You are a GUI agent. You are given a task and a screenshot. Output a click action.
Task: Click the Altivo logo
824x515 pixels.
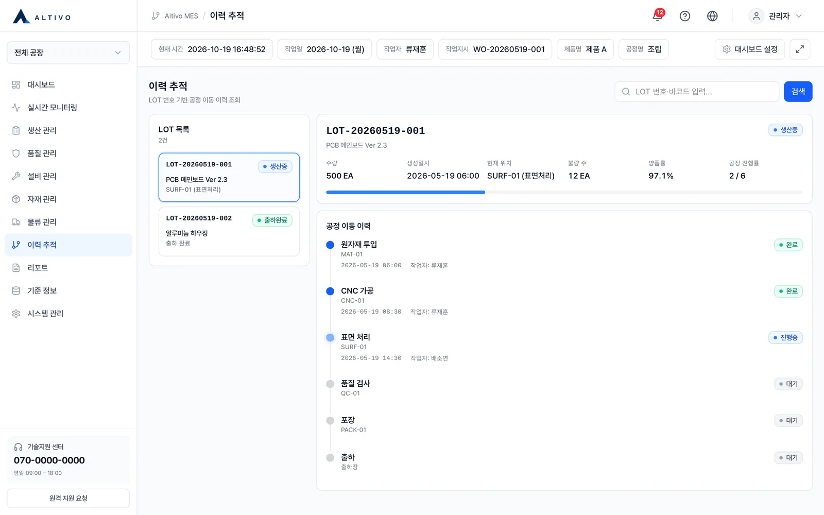[42, 16]
